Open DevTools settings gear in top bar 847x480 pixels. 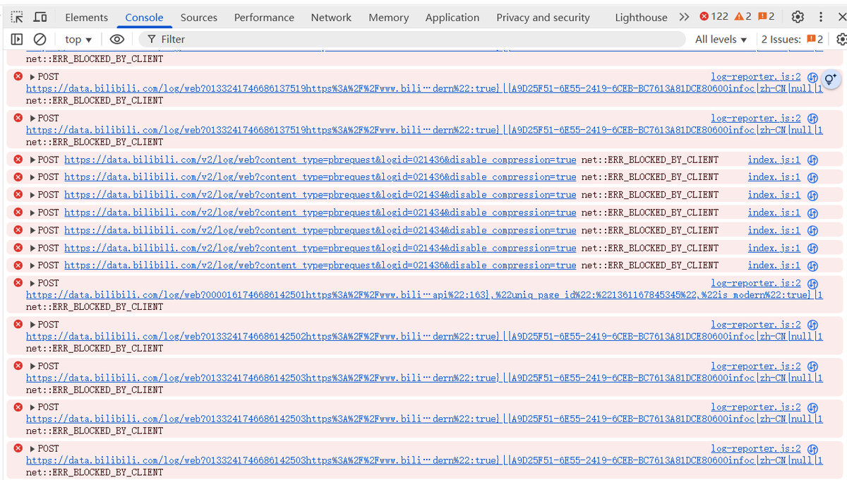(798, 17)
